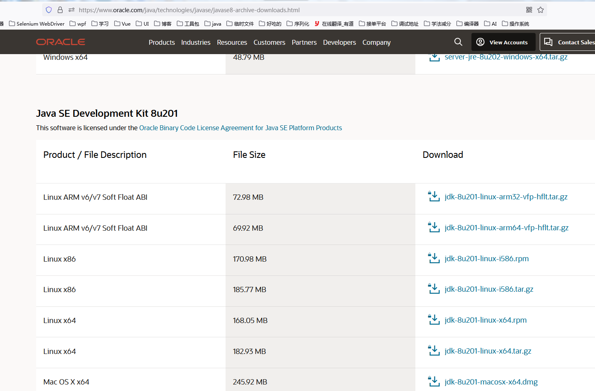This screenshot has width=595, height=391.
Task: Open the Products menu
Action: (162, 42)
